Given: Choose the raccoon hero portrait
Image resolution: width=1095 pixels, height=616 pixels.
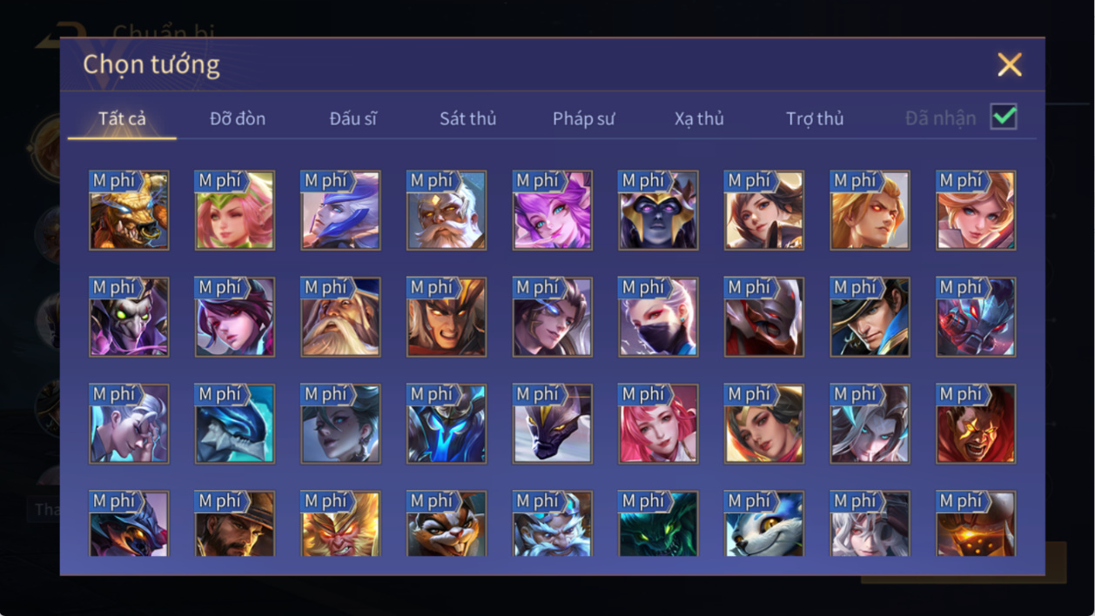Looking at the screenshot, I should point(447,524).
